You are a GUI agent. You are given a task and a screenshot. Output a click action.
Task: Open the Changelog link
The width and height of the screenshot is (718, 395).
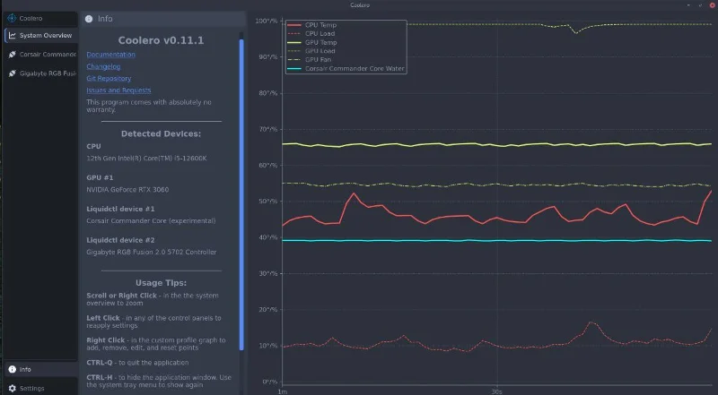point(103,66)
